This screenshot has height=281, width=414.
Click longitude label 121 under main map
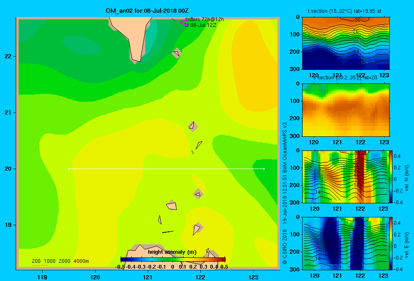148,277
